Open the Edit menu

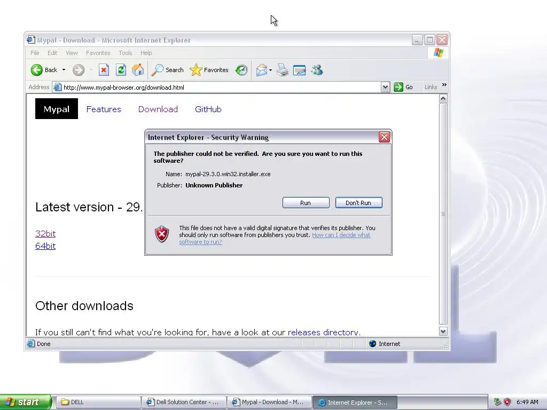click(52, 53)
